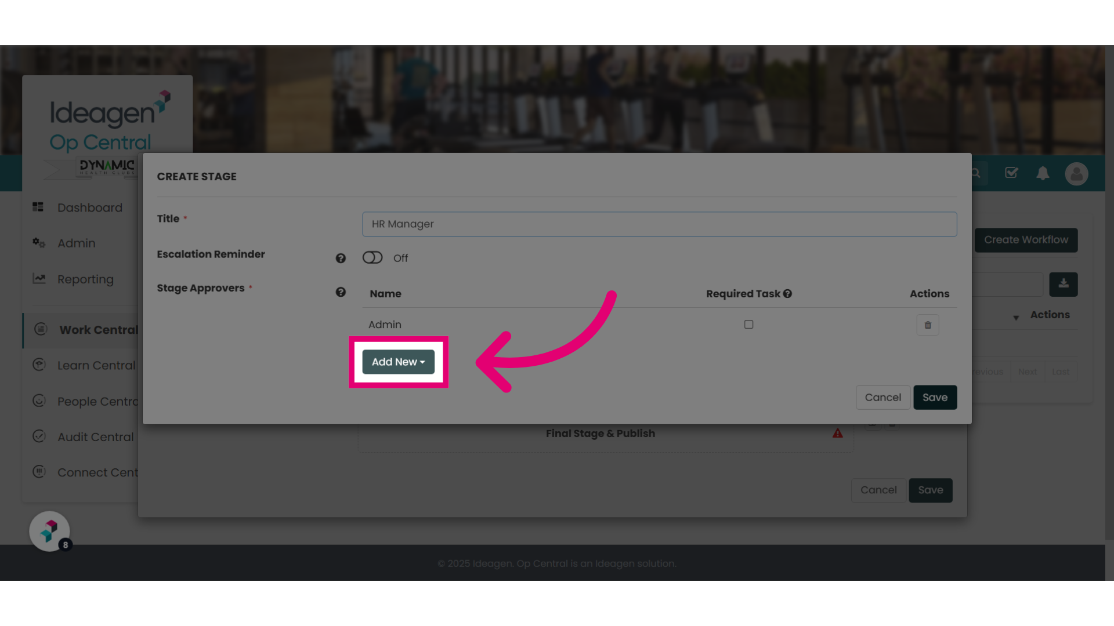Viewport: 1114px width, 626px height.
Task: Click the Title input field
Action: tap(660, 224)
